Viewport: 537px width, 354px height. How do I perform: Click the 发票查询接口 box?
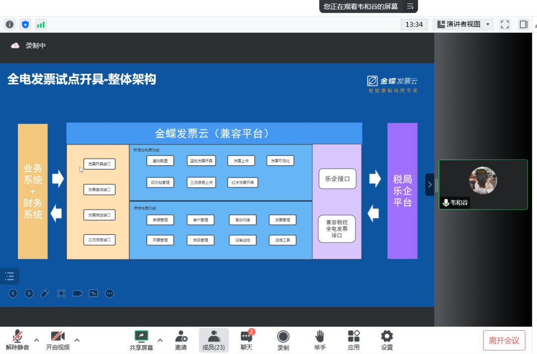[x=99, y=190]
